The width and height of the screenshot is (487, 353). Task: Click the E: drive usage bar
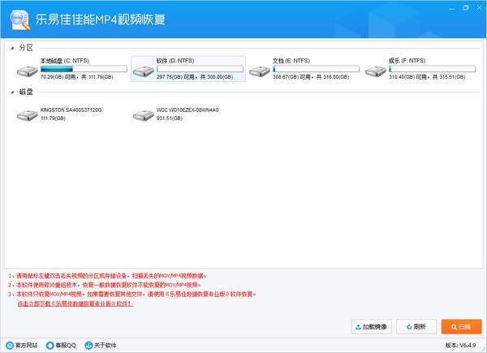[x=316, y=69]
